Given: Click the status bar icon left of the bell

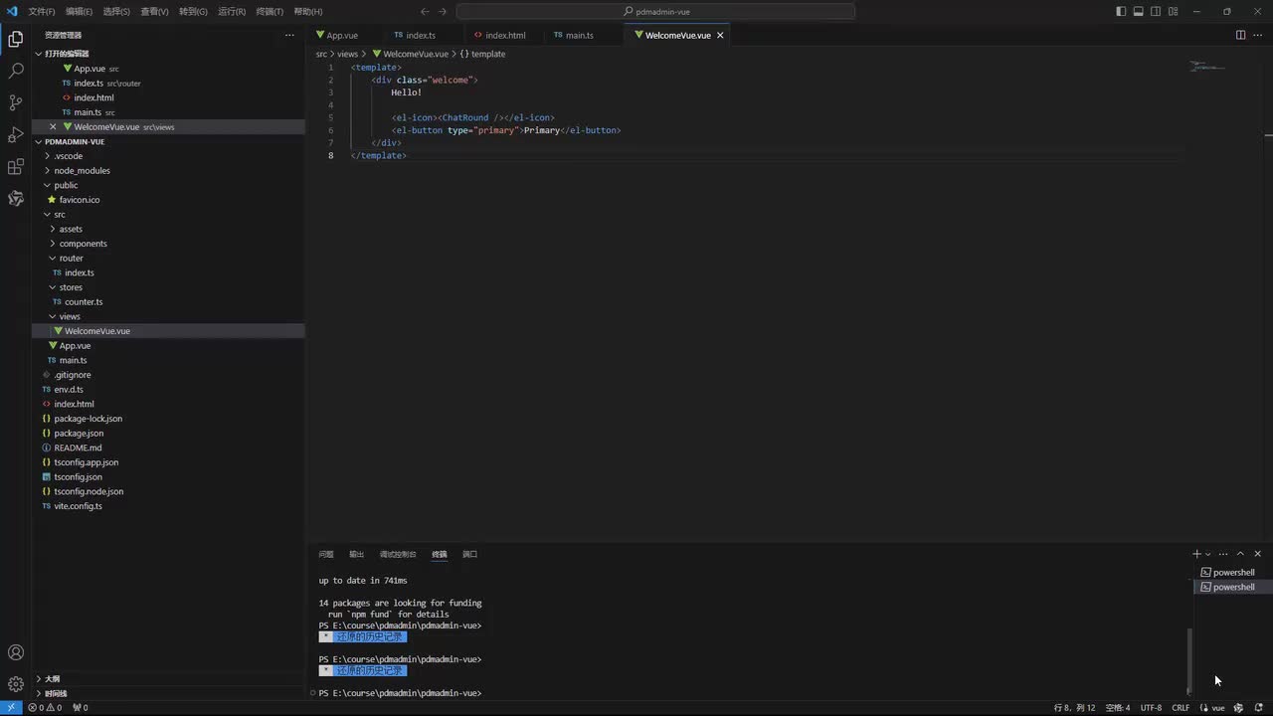Looking at the screenshot, I should 1239,708.
